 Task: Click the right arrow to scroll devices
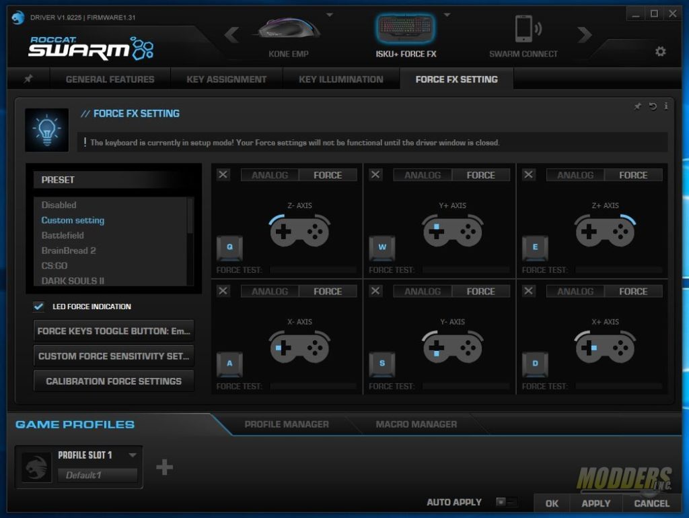(585, 34)
